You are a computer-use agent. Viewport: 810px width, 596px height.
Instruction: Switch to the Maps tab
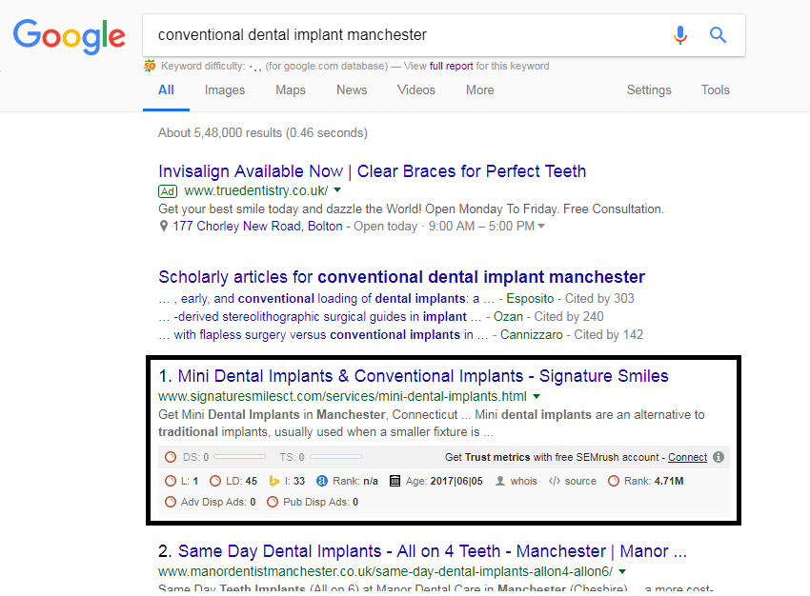click(x=291, y=90)
